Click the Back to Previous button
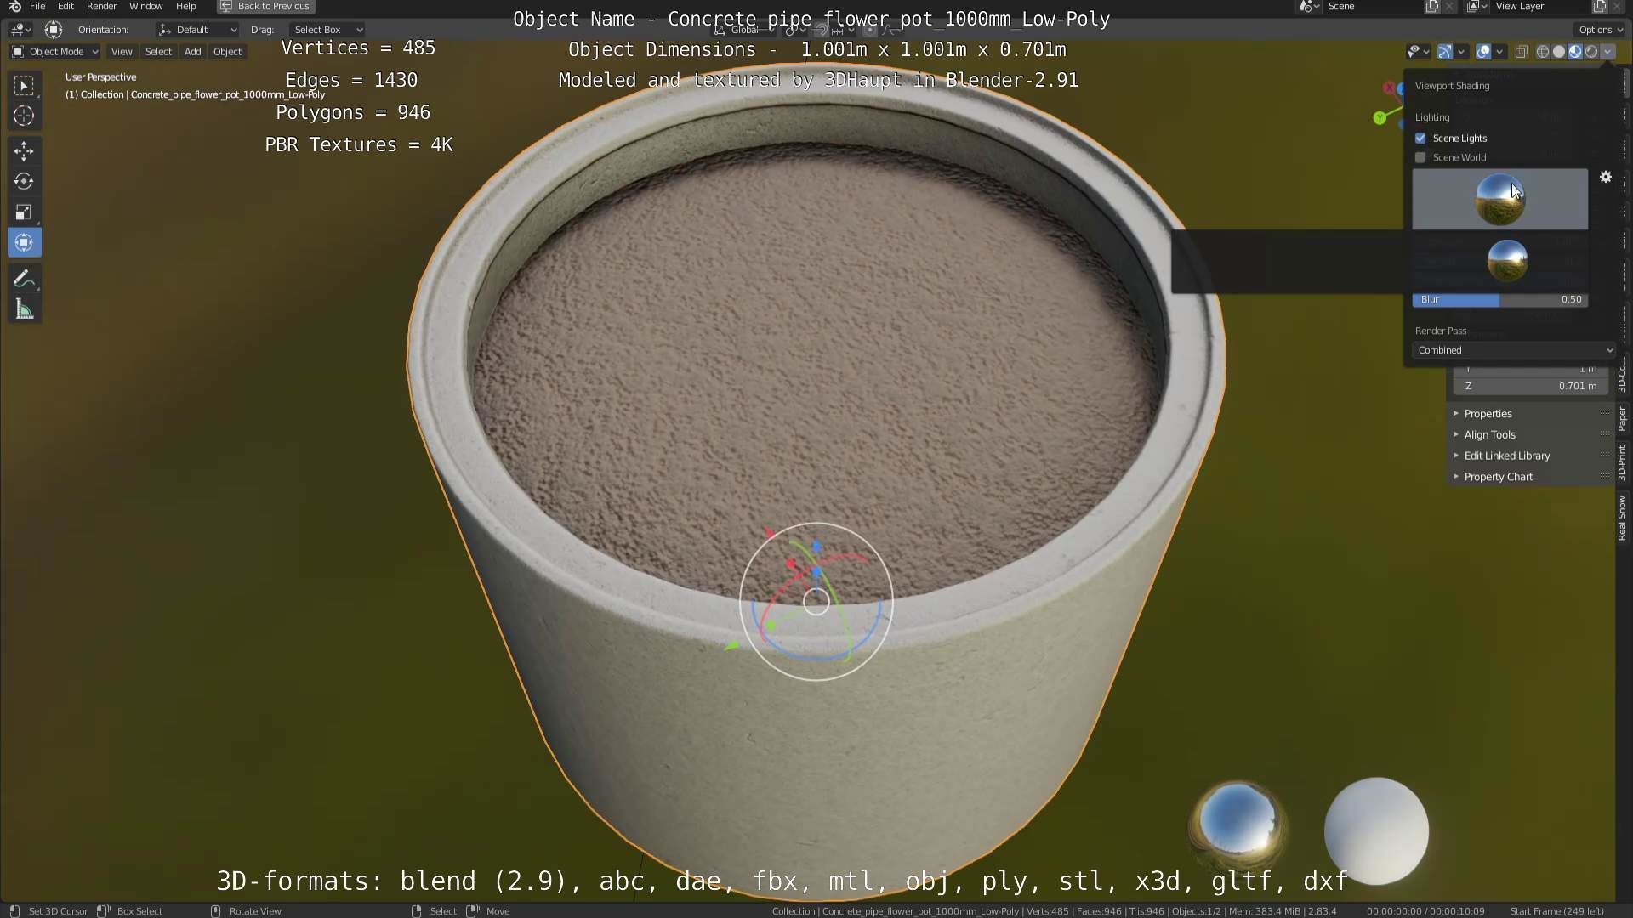Screen dimensions: 1633x918 tap(265, 6)
